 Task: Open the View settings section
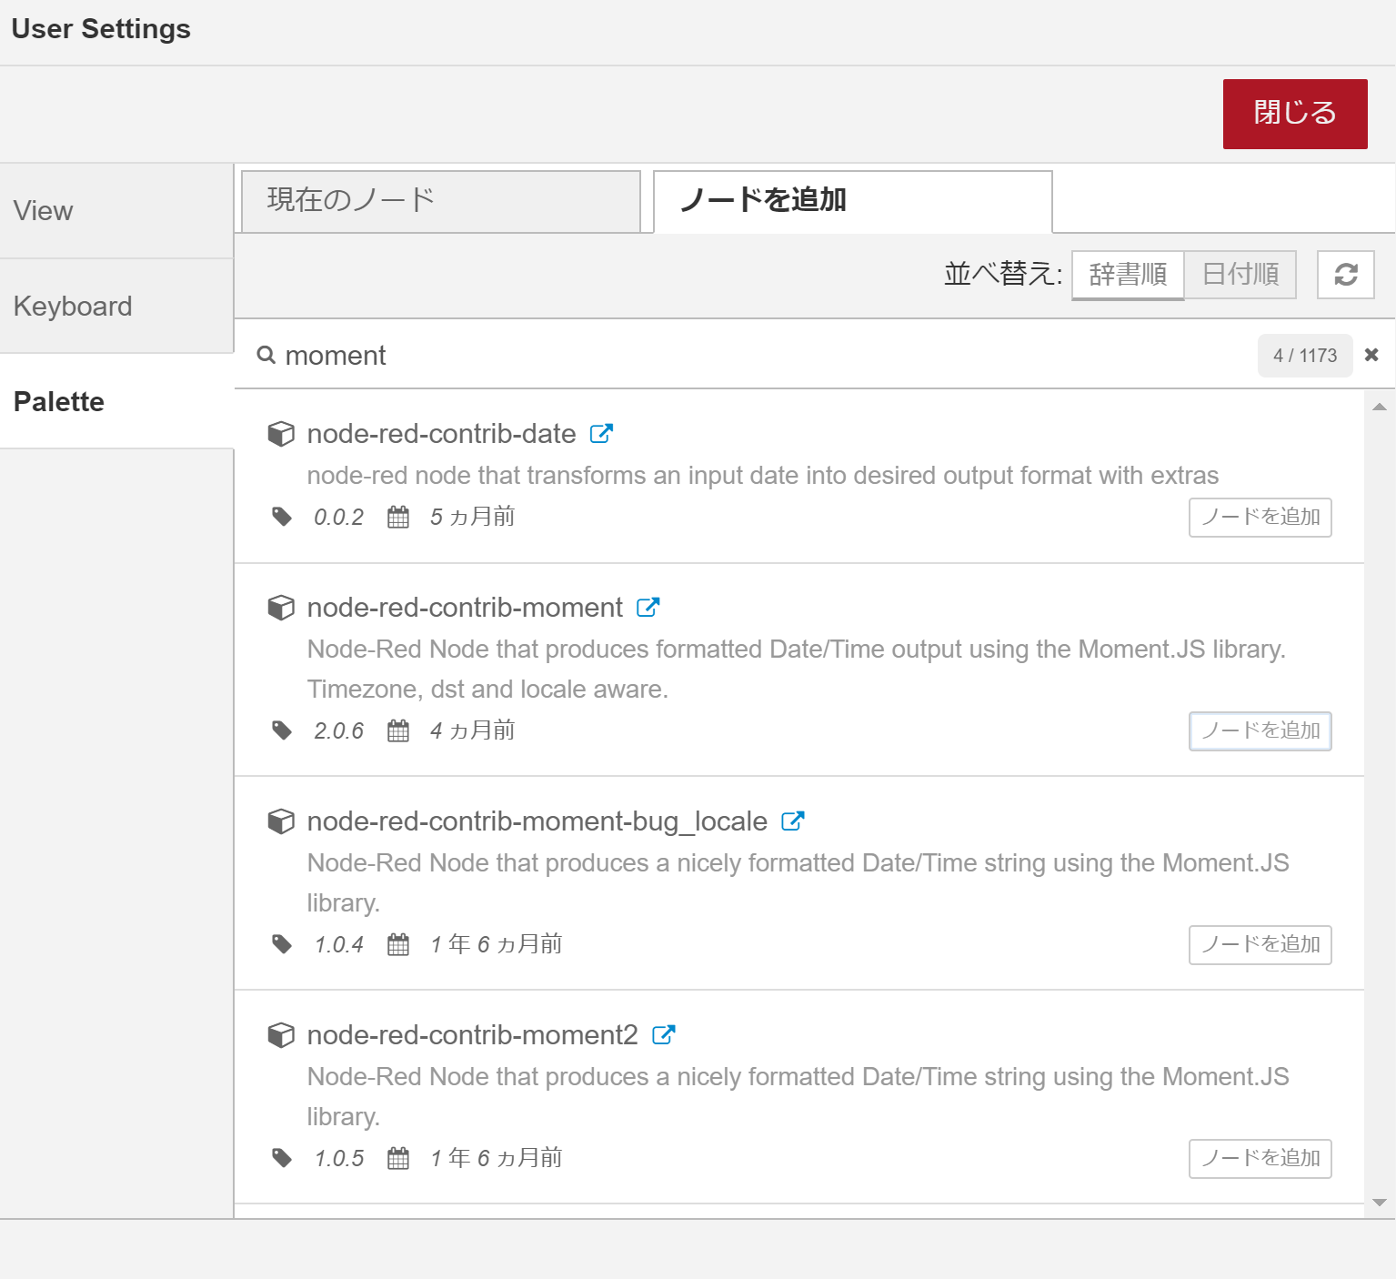[116, 211]
